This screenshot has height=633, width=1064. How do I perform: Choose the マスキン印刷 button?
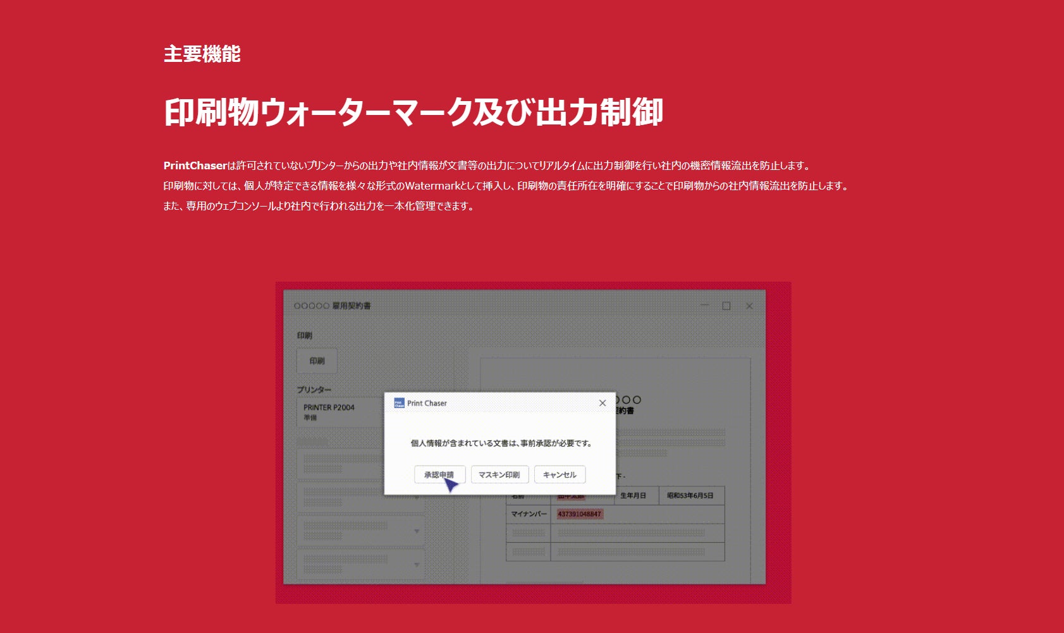tap(499, 474)
